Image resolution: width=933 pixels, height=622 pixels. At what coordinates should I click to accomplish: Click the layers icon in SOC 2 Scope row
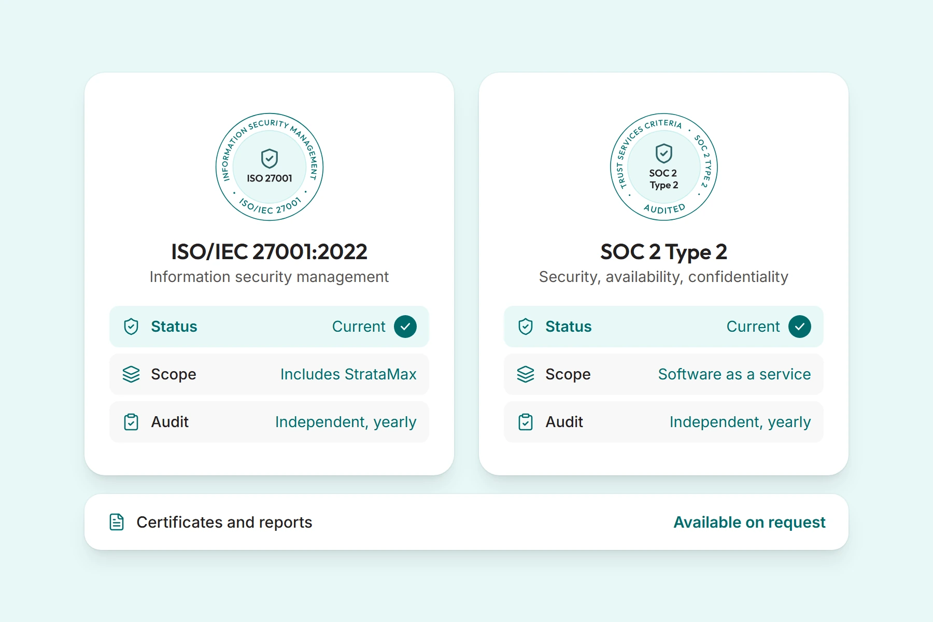pyautogui.click(x=526, y=374)
